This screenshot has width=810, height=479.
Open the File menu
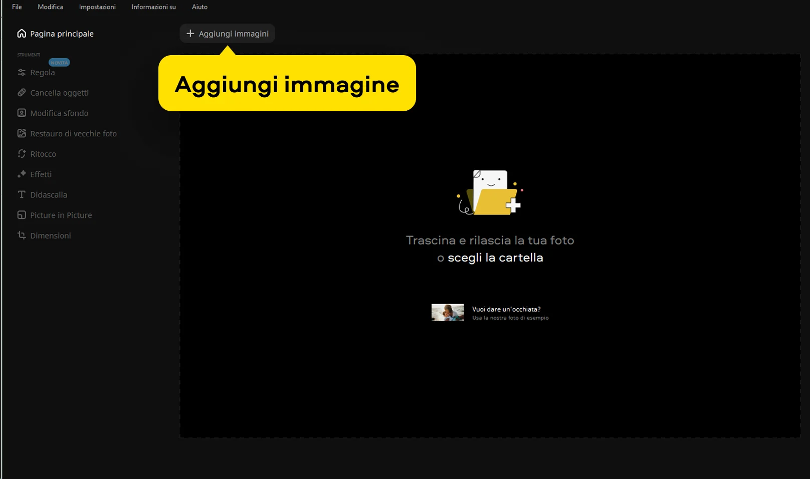[17, 7]
